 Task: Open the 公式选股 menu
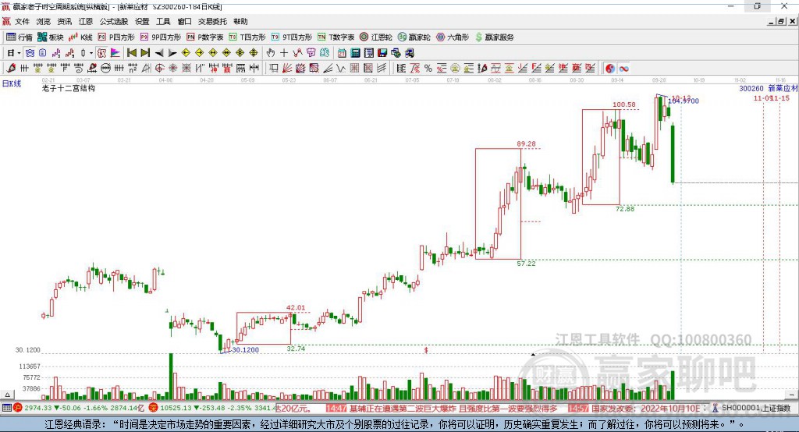tap(114, 21)
